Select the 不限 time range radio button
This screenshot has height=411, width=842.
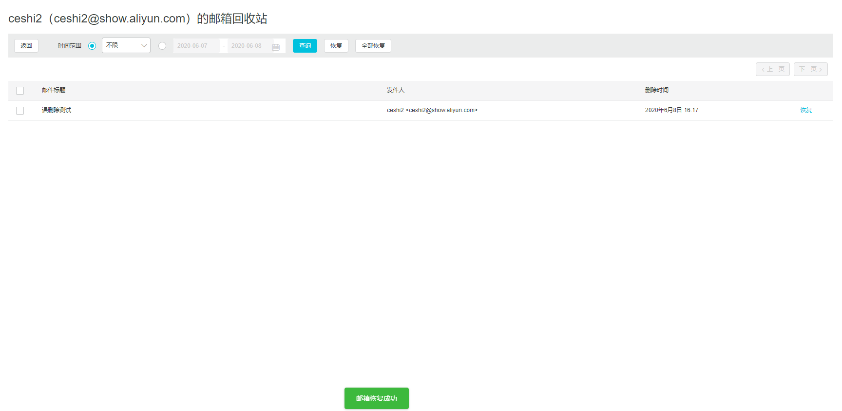pyautogui.click(x=92, y=46)
